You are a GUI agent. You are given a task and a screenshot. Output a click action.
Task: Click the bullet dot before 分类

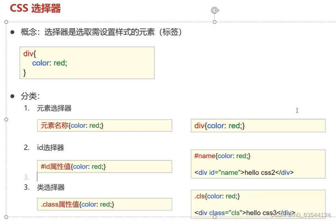coord(13,96)
